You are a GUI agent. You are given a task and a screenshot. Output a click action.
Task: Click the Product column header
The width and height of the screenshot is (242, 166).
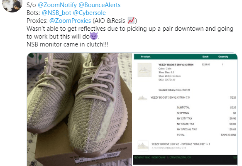click(145, 56)
